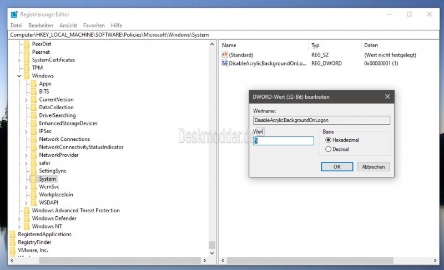Screen dimensions: 444x270
Task: Expand the safer key
Action: click(26, 163)
